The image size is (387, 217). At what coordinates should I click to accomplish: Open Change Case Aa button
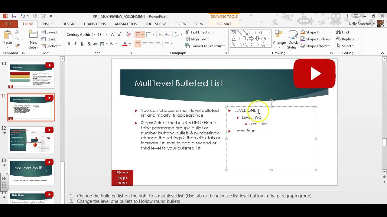click(113, 44)
